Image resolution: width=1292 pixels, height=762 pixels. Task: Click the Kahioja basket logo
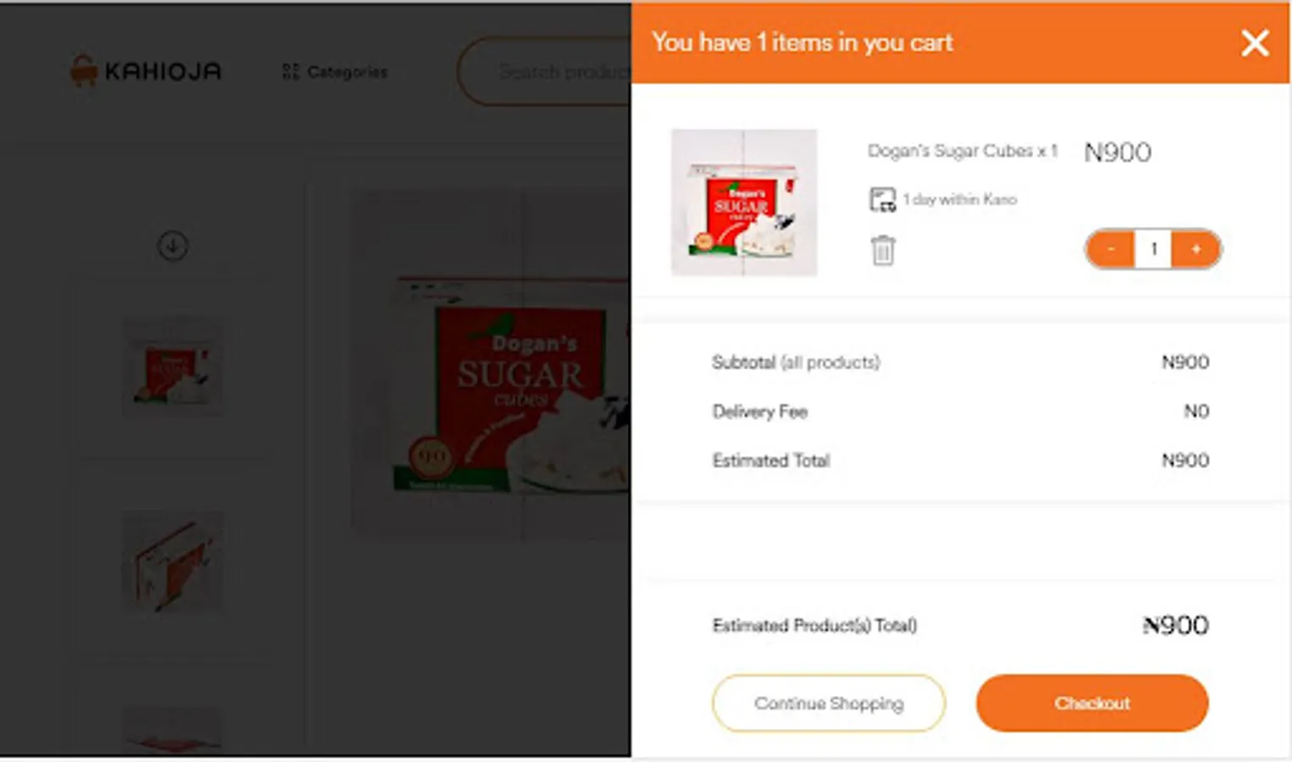(x=83, y=71)
